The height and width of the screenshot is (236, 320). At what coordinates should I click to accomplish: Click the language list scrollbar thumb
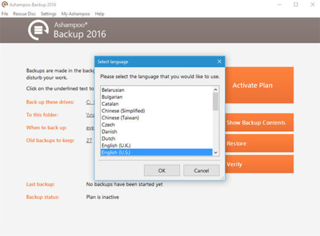[x=216, y=102]
